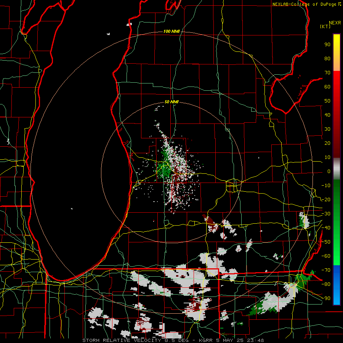Click the 100 NMI range ring label
Screen dimensions: 343x343
(x=171, y=32)
